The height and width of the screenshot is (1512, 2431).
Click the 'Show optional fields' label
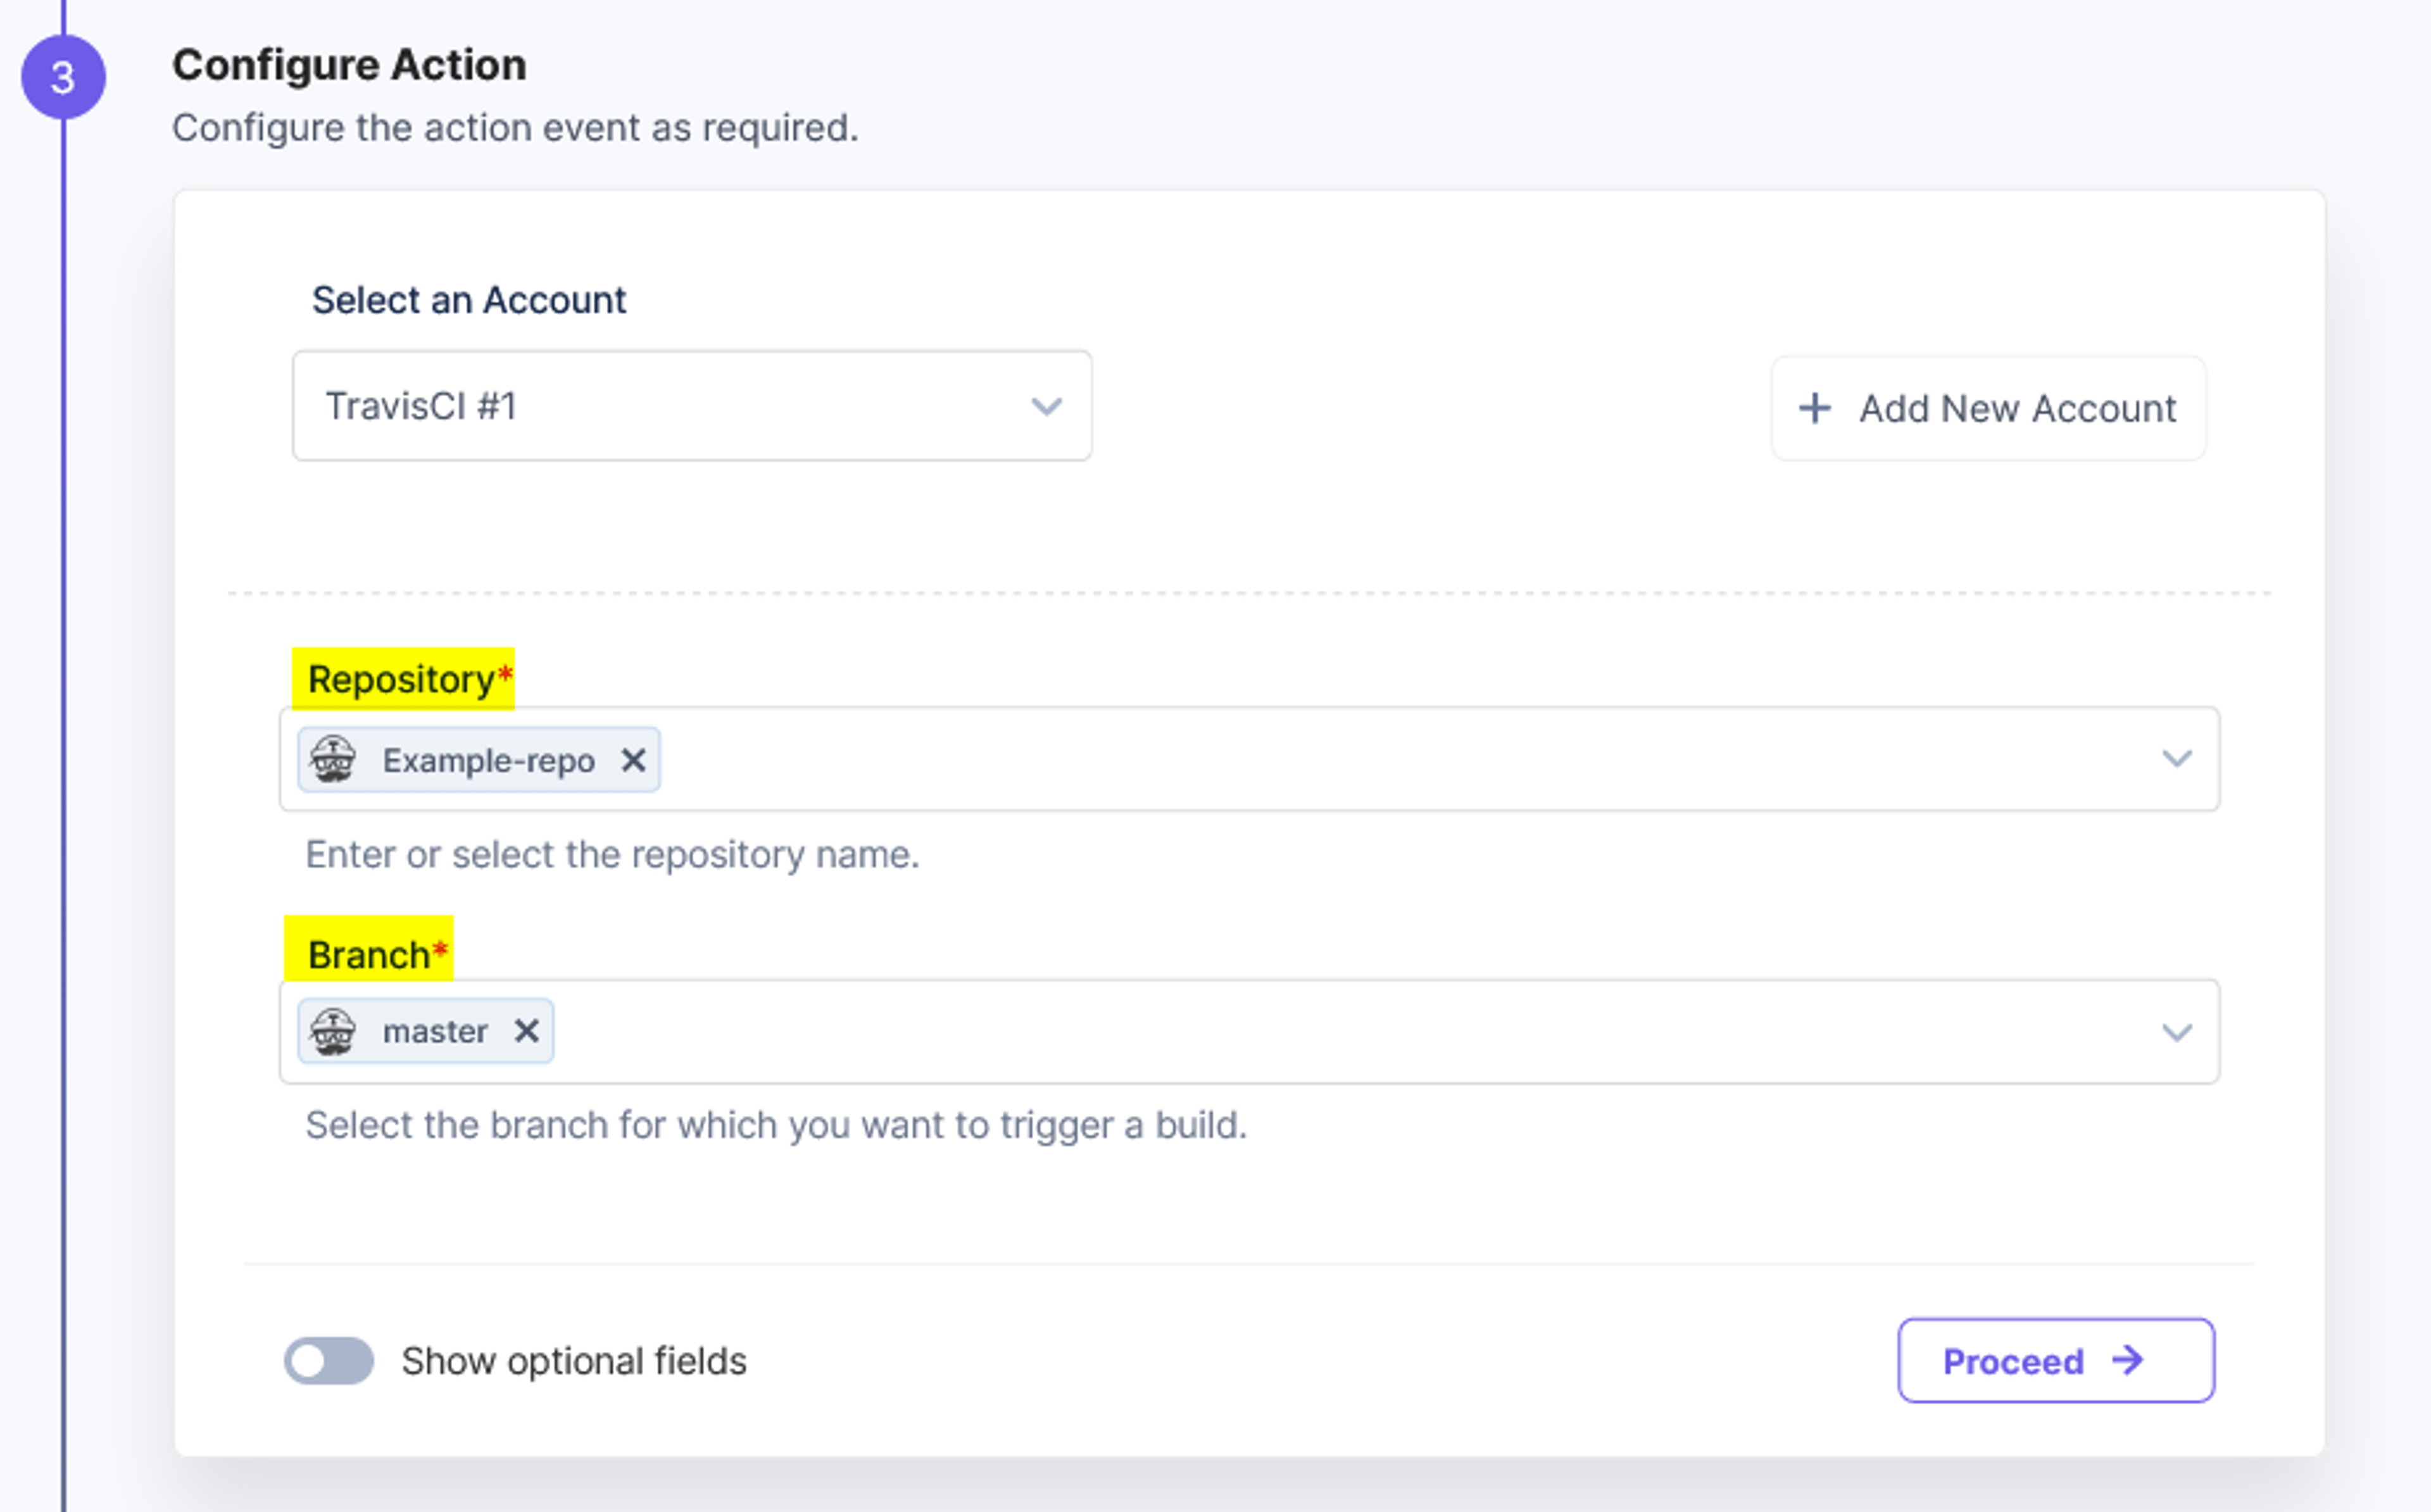[574, 1361]
